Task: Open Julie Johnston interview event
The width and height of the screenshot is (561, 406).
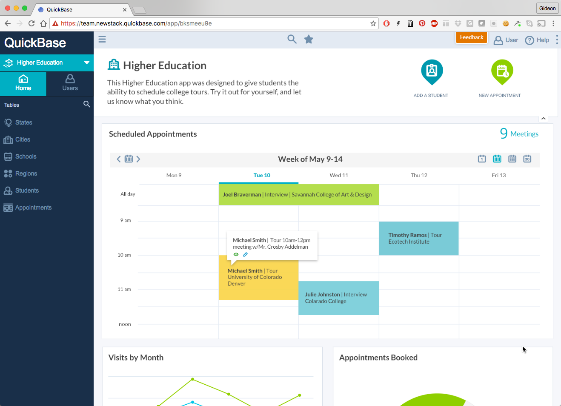Action: 339,298
